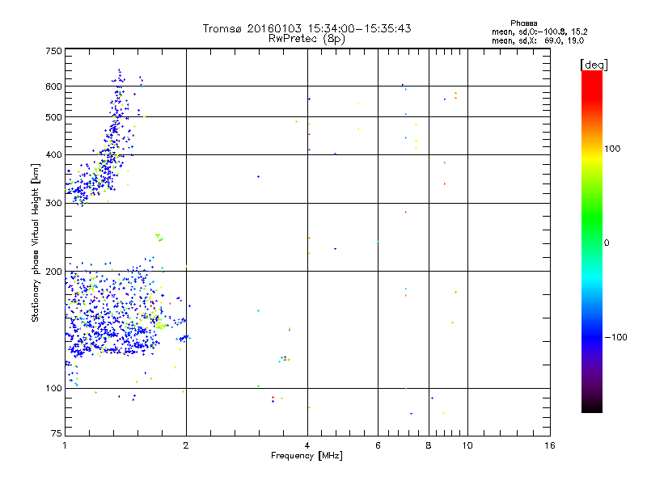This screenshot has width=647, height=485.
Task: Click the y-axis label '750'
Action: (x=53, y=51)
